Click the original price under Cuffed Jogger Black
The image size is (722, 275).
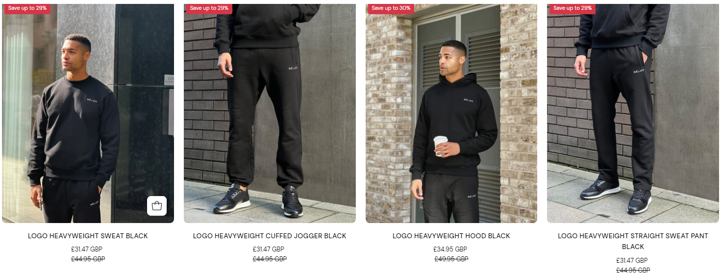pyautogui.click(x=270, y=259)
